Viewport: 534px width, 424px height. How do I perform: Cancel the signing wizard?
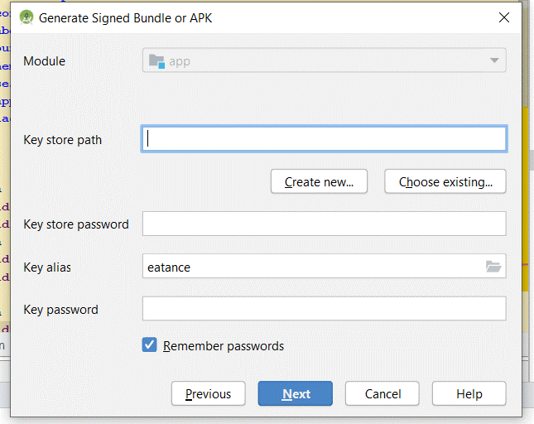pos(382,394)
